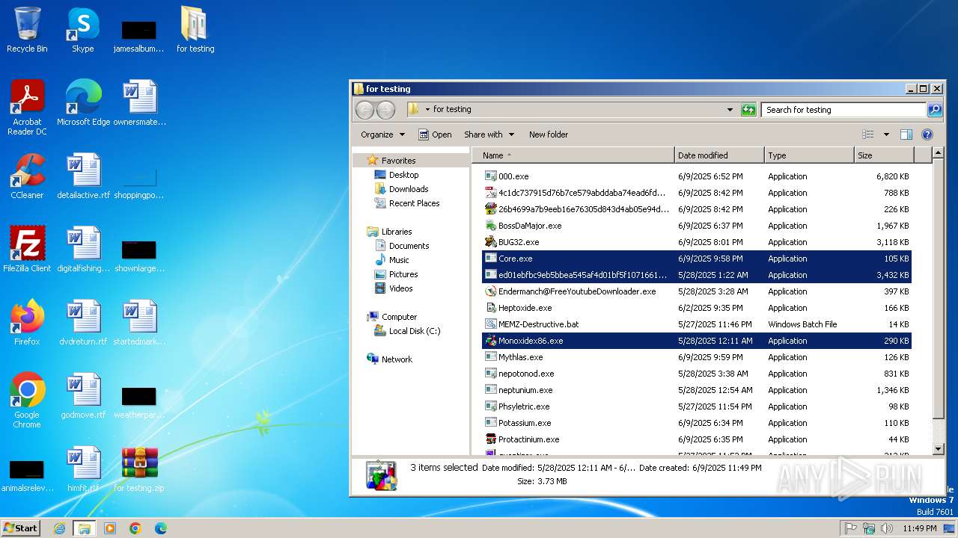Open Chrome from the taskbar

click(x=135, y=528)
